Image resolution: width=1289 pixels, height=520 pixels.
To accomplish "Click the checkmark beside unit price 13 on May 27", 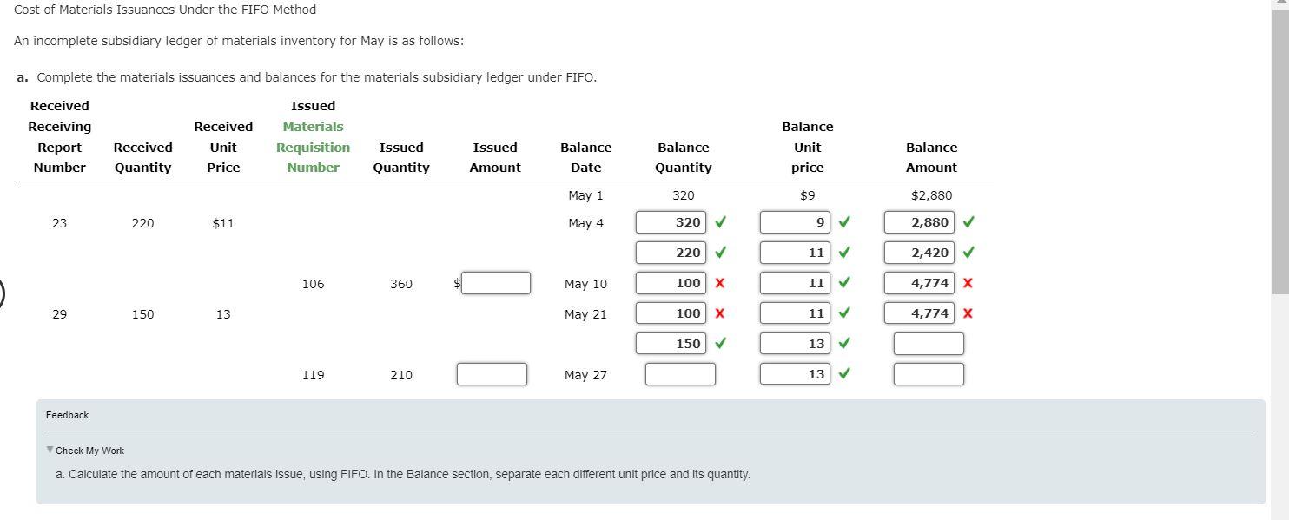I will coord(842,374).
